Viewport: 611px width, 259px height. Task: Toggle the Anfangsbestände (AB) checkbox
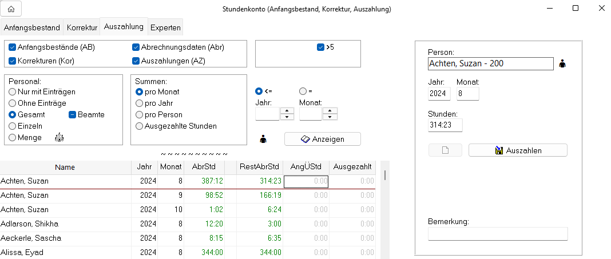pos(13,47)
